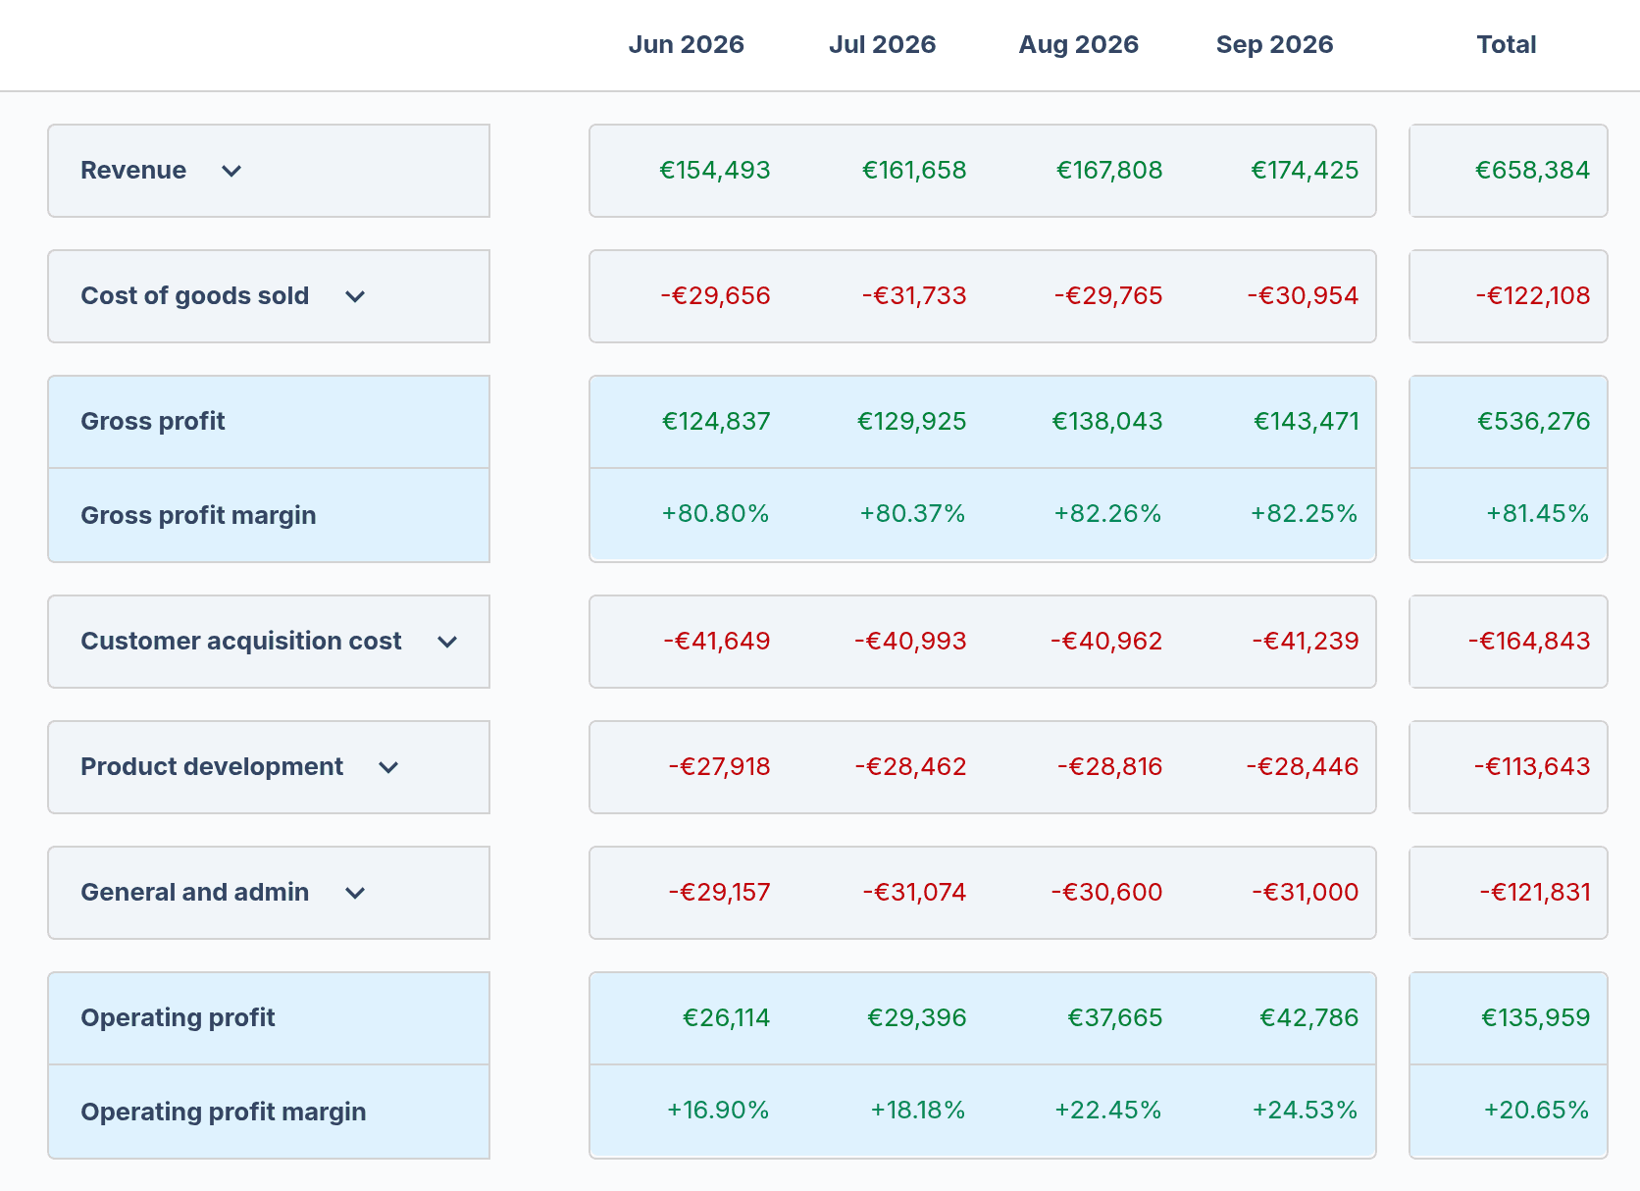The width and height of the screenshot is (1640, 1191).
Task: Click operating profit value €37,665
Action: pyautogui.click(x=1115, y=1017)
